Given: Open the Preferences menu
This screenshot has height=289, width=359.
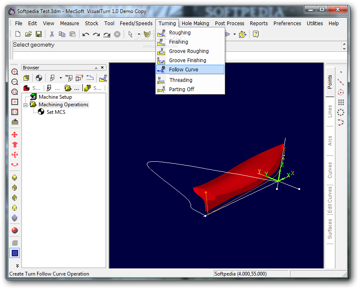Looking at the screenshot, I should tap(287, 24).
